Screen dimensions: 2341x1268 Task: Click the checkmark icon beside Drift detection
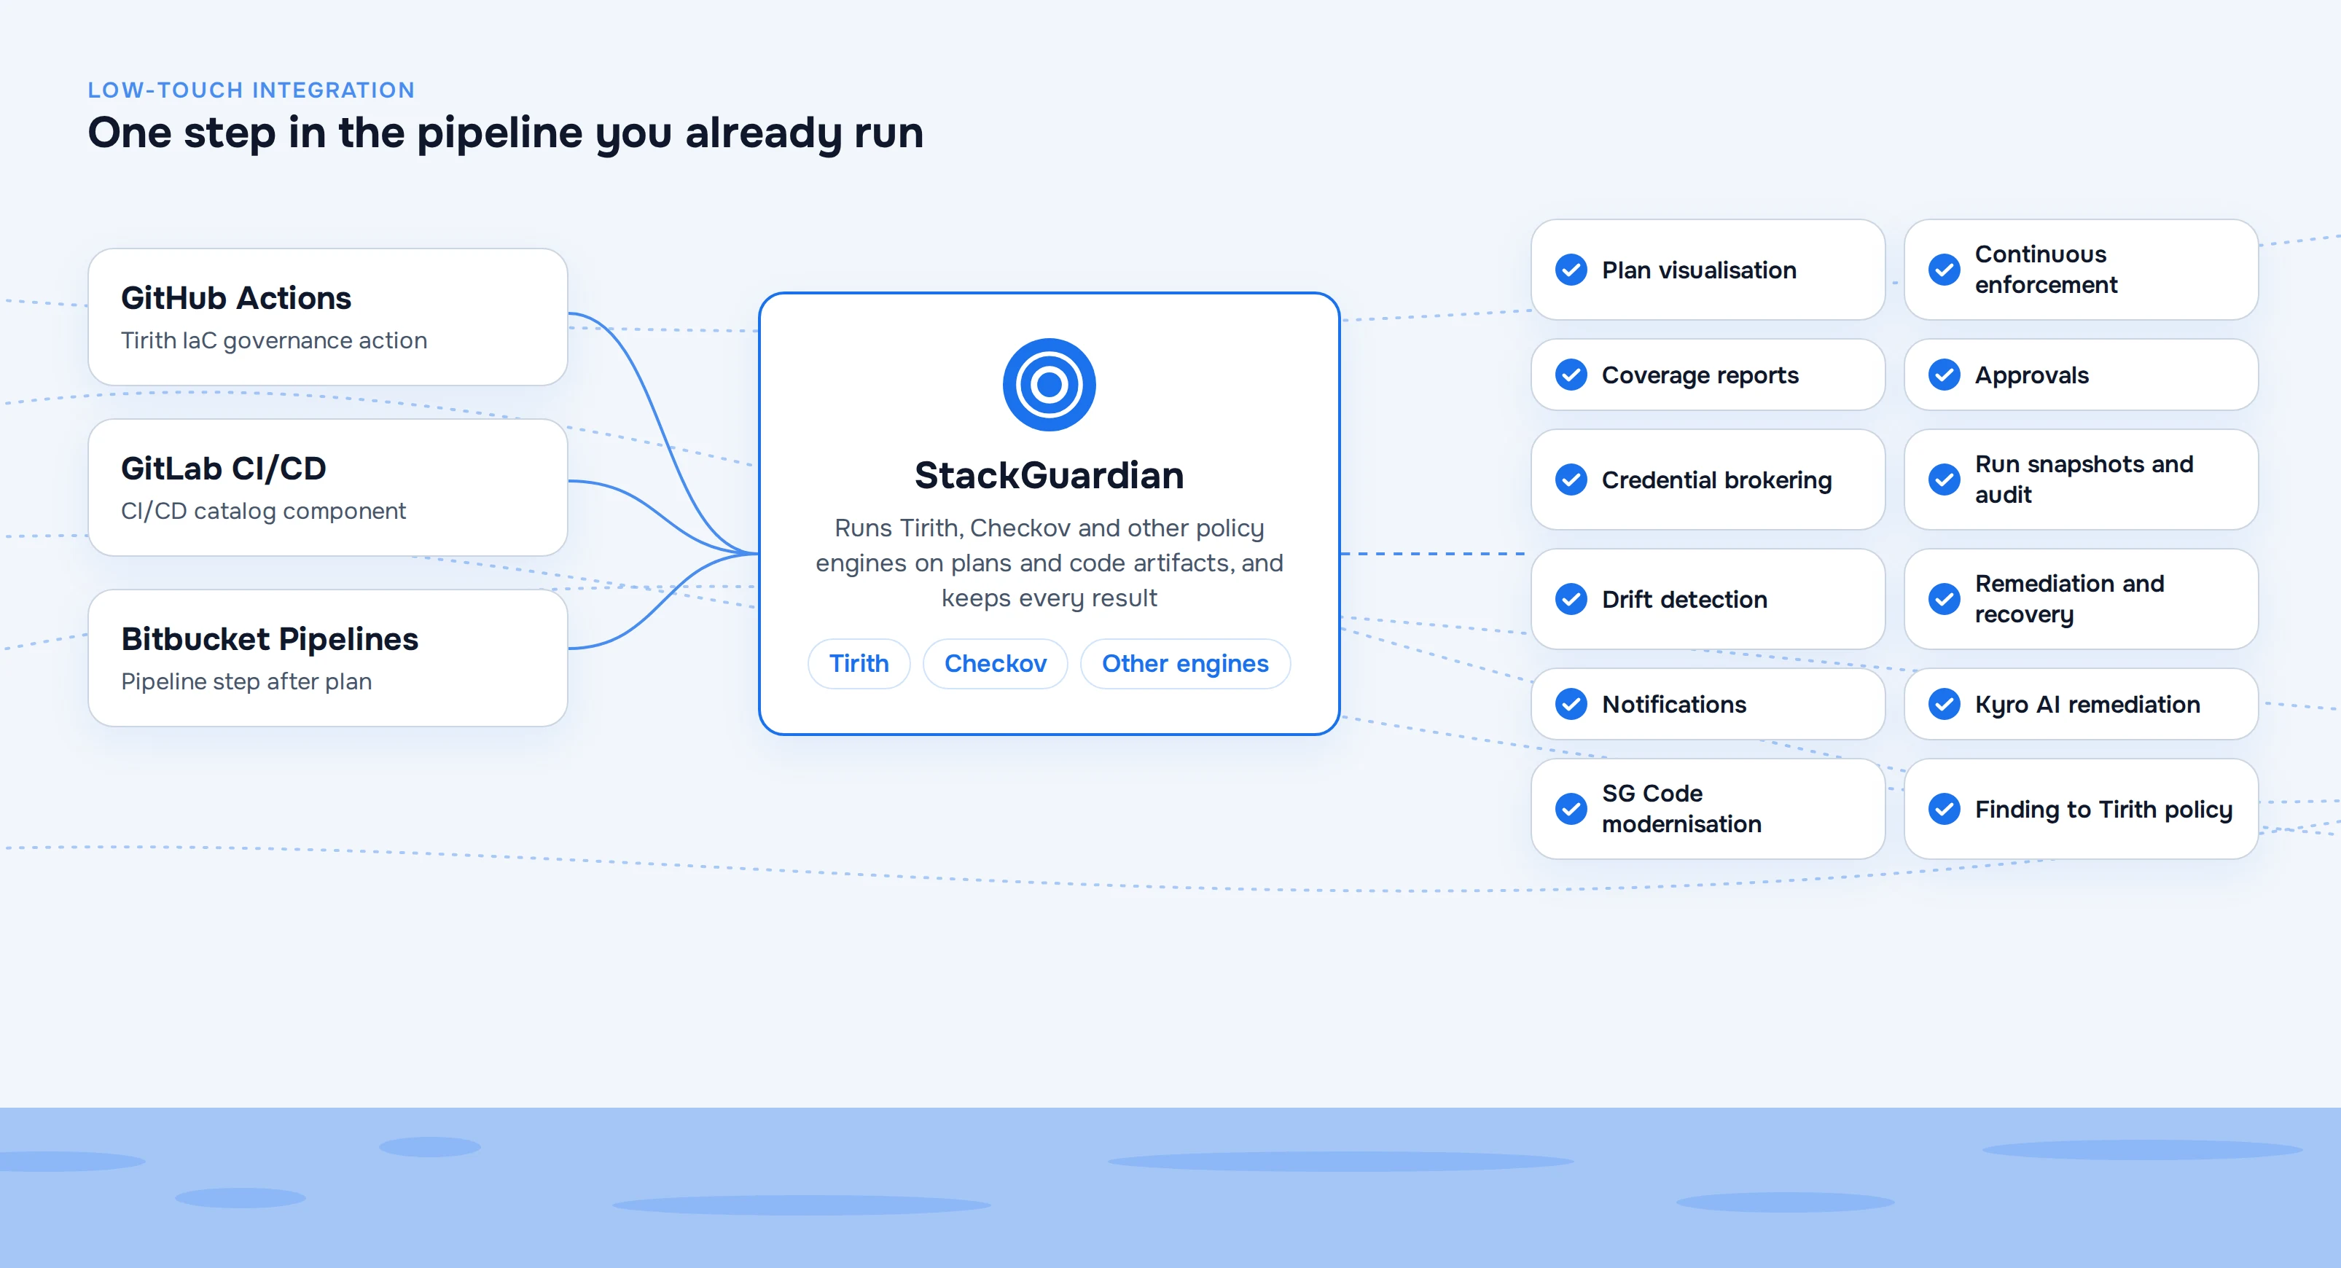click(1571, 599)
